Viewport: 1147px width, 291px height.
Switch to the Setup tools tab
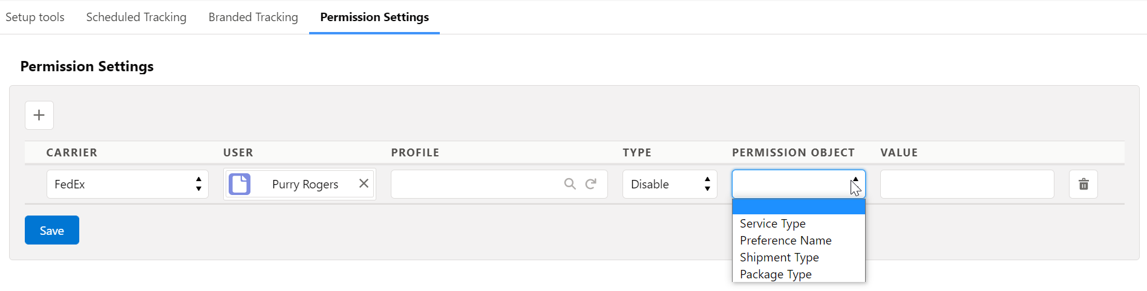(35, 17)
